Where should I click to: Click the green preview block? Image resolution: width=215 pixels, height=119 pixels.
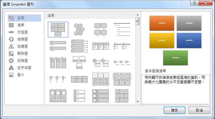176,58
